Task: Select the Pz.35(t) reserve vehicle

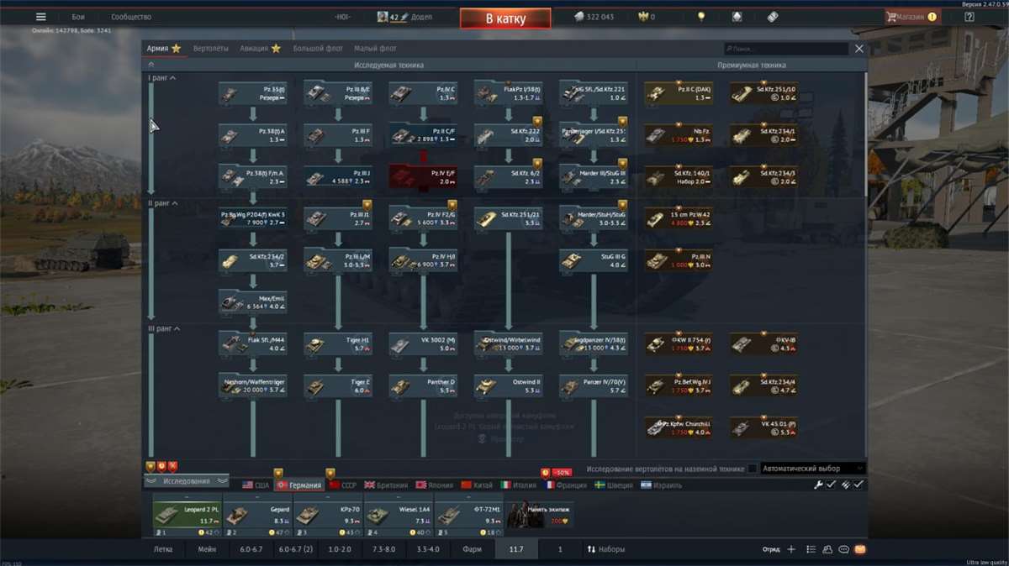Action: point(253,93)
